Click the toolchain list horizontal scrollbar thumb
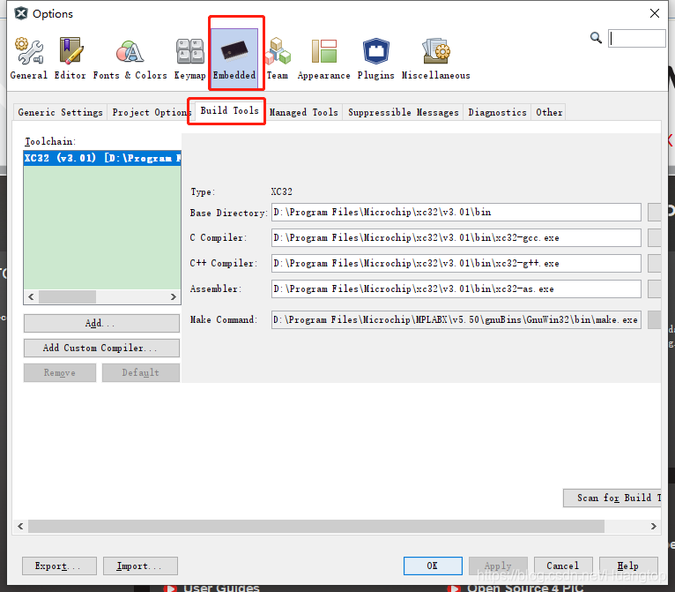Image resolution: width=675 pixels, height=592 pixels. pyautogui.click(x=67, y=296)
